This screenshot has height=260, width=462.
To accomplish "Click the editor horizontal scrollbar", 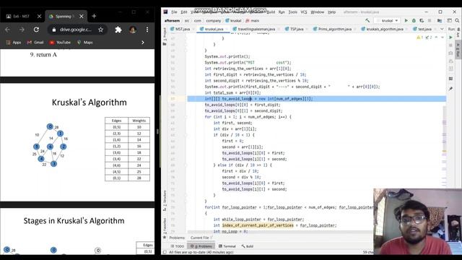I will (280, 232).
